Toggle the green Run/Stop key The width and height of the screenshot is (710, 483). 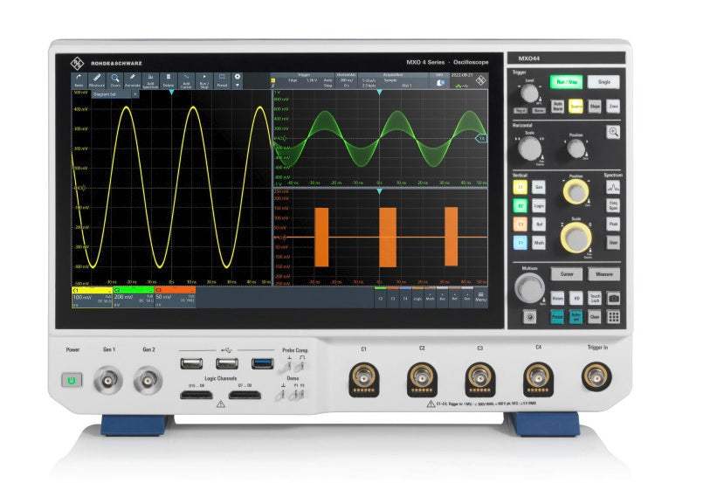point(565,81)
